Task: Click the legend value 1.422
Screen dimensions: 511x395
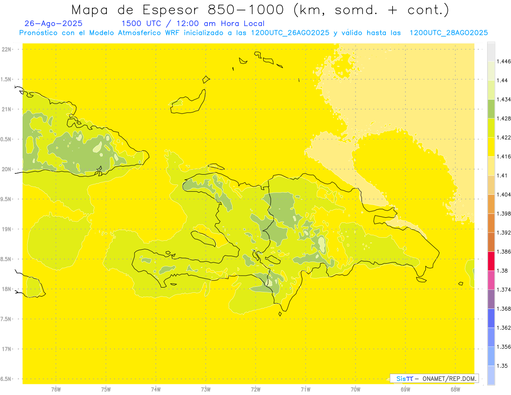Action: 503,137
